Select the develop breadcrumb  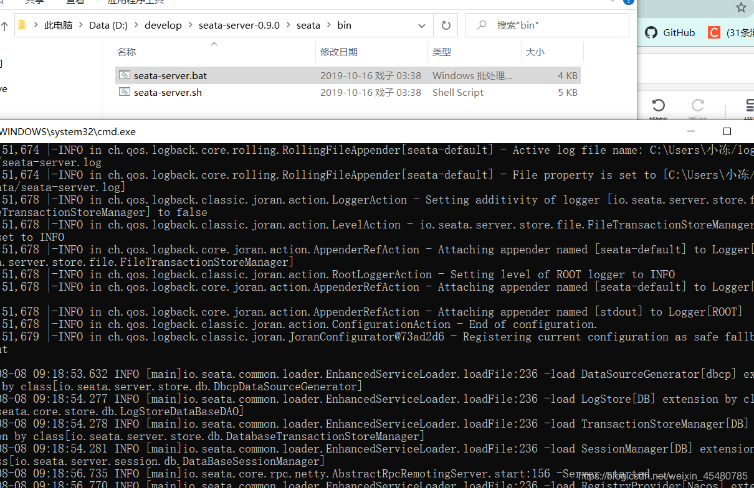click(x=163, y=26)
